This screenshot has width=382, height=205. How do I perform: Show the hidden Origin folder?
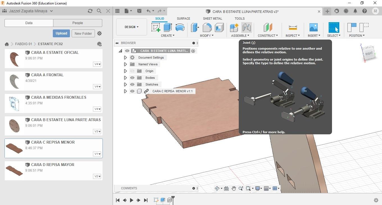(x=132, y=71)
